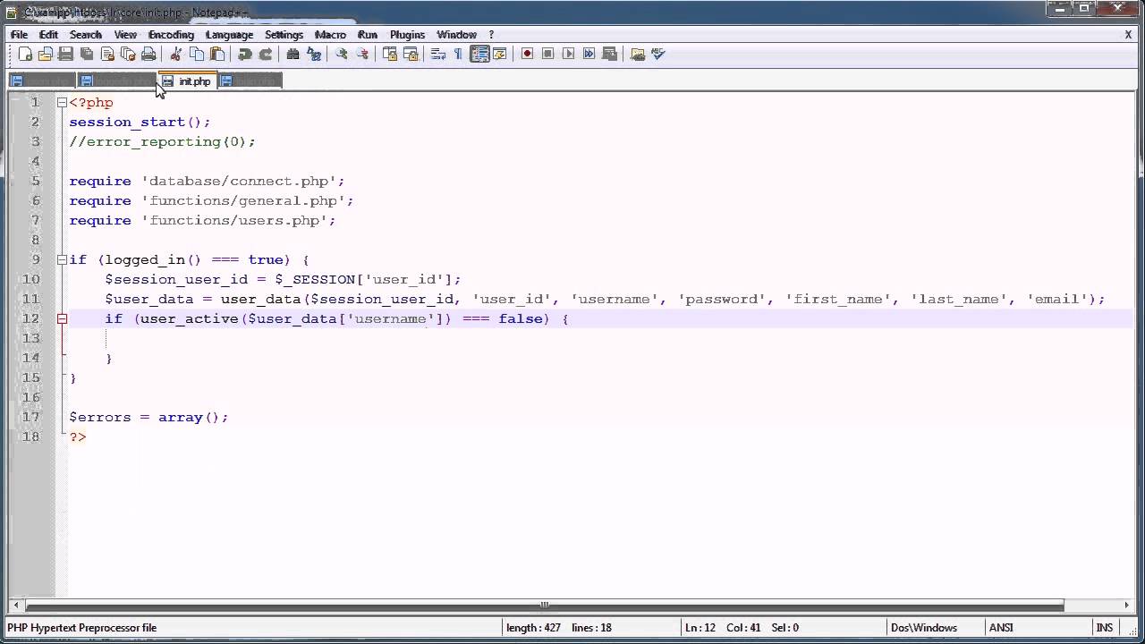Open the Edit menu
The width and height of the screenshot is (1145, 644).
pyautogui.click(x=48, y=35)
